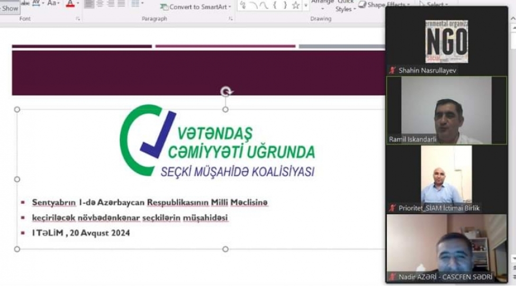
Task: Select the right brace shape
Action: (x=285, y=5)
